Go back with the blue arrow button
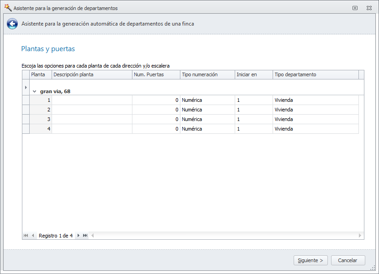379x274 pixels. [x=12, y=24]
